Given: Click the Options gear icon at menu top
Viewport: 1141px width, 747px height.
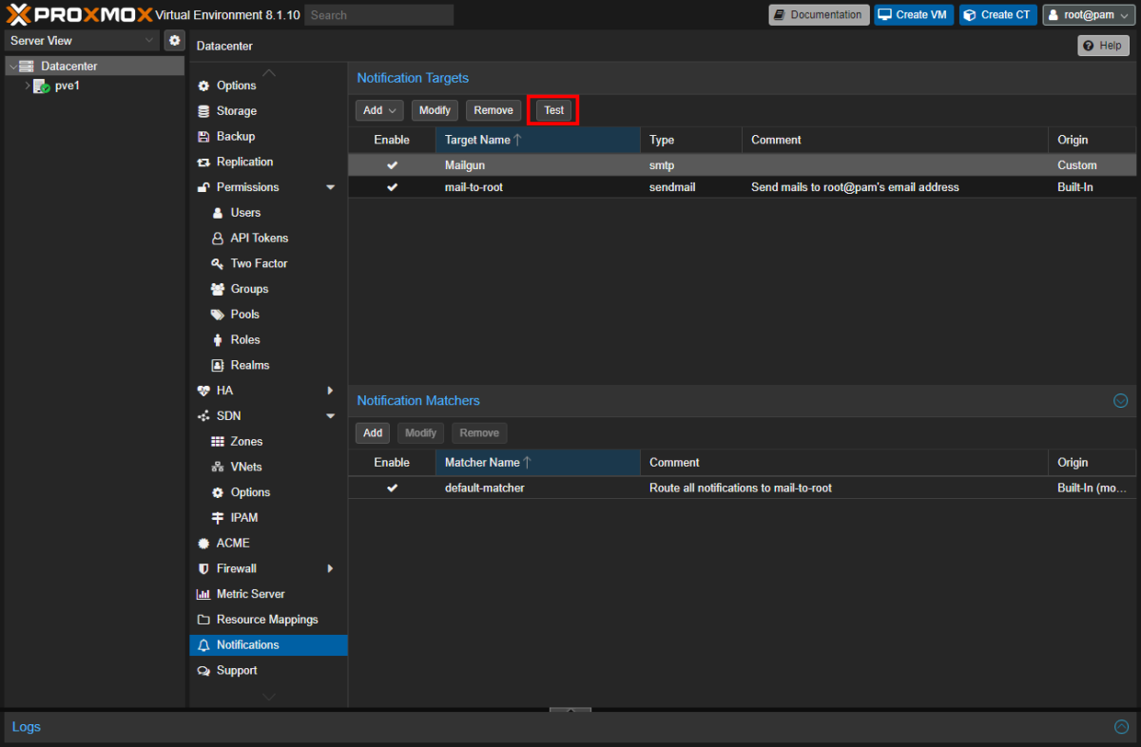Looking at the screenshot, I should point(203,86).
